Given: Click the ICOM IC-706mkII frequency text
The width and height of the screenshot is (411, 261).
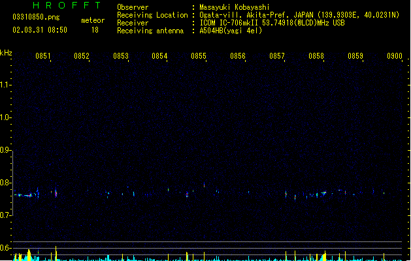Looking at the screenshot, I should (x=272, y=23).
